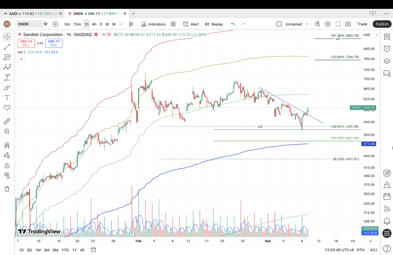The height and width of the screenshot is (255, 393).
Task: Open the ruler measure tool
Action: pos(7,121)
